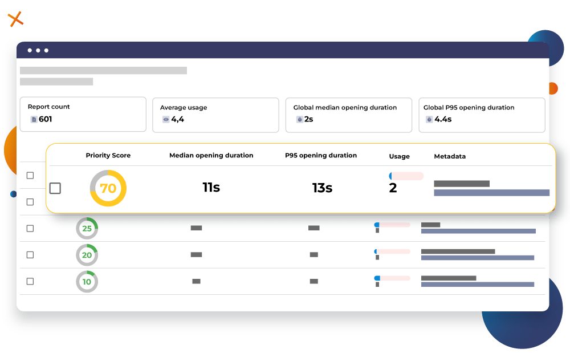Sort by the Usage column header
The height and width of the screenshot is (353, 570).
coord(399,156)
